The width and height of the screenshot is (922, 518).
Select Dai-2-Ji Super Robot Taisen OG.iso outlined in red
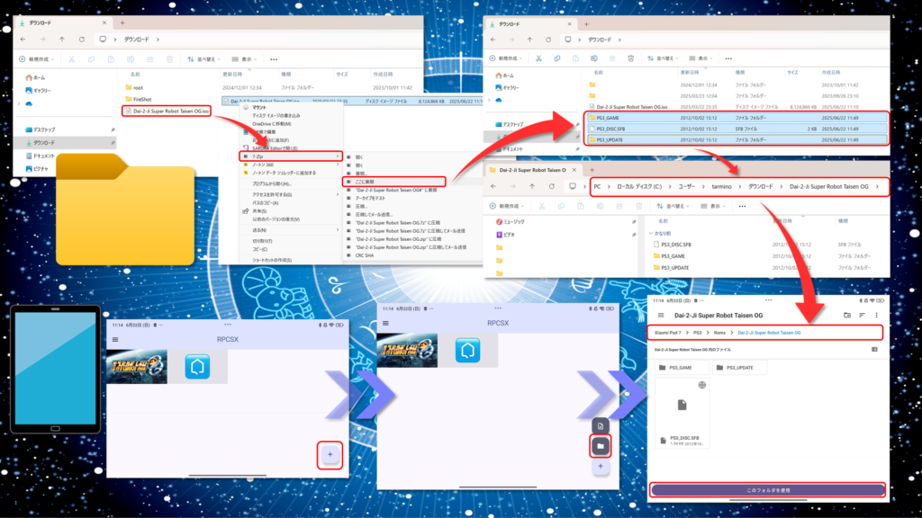167,111
